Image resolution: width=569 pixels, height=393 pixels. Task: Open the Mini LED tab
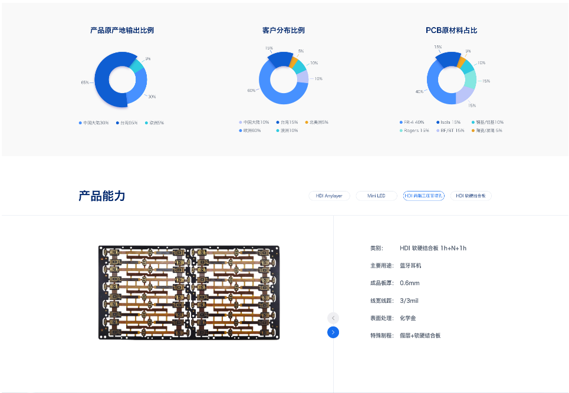(x=376, y=196)
